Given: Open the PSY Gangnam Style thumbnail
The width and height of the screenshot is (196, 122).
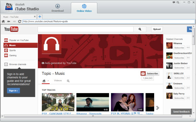Looking at the screenshot, I should tap(58, 102).
